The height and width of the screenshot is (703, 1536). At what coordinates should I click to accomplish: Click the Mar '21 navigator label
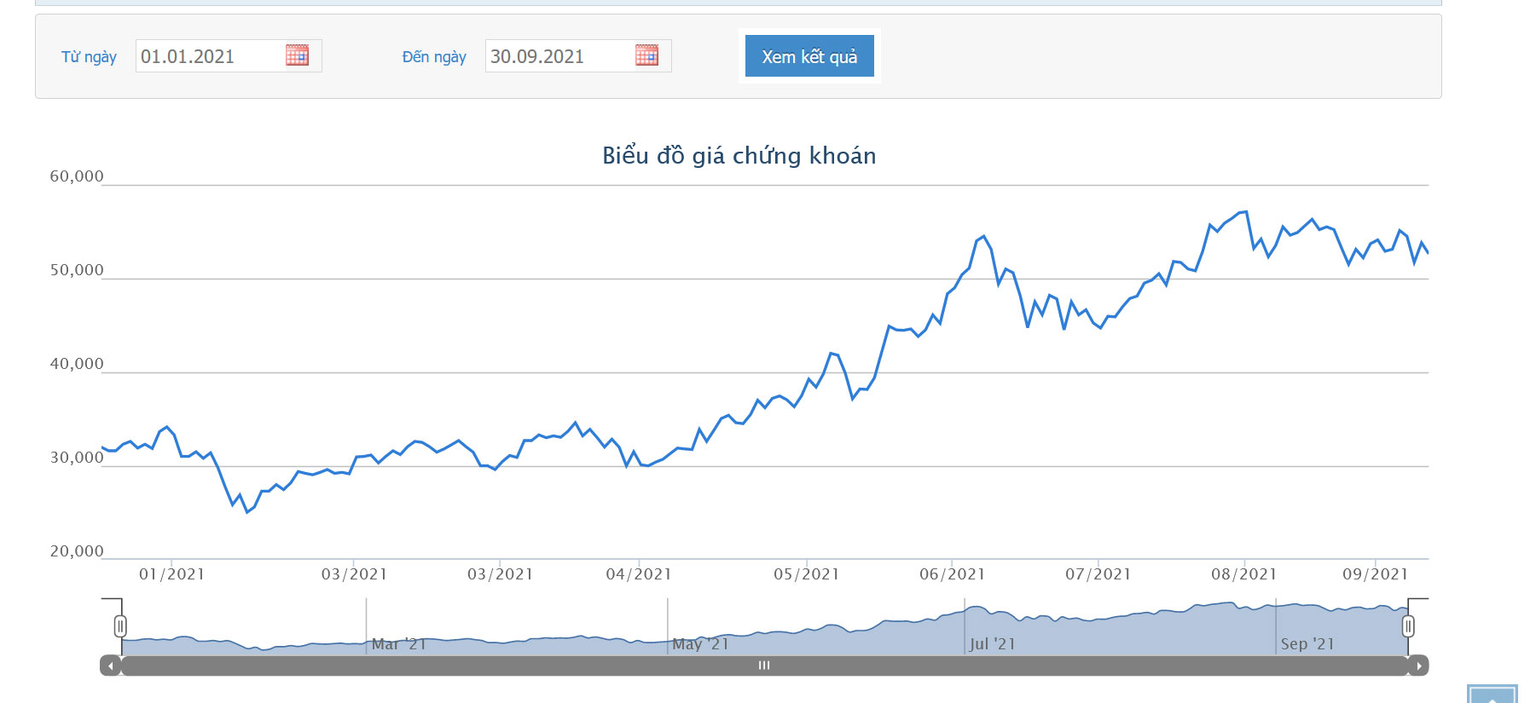(x=398, y=644)
